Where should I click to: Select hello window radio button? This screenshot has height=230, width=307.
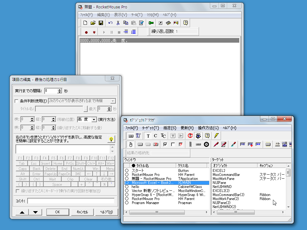tap(127, 187)
